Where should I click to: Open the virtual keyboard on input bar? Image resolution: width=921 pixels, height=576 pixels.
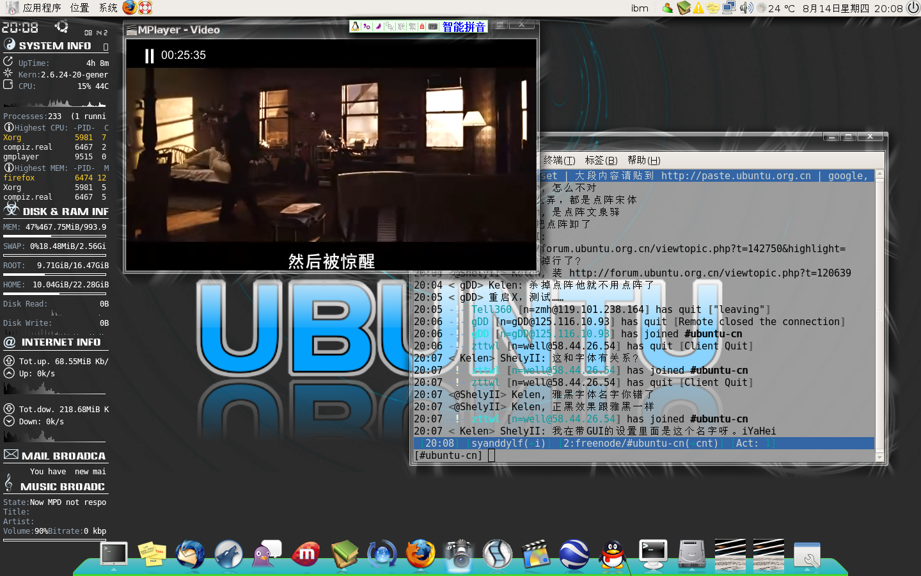433,26
